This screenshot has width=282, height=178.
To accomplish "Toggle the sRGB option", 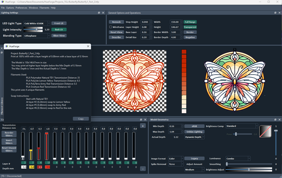I will point(194,126).
